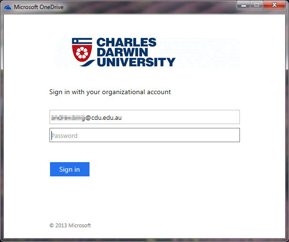Click the Password placeholder text
This screenshot has height=242, width=289.
click(x=64, y=136)
